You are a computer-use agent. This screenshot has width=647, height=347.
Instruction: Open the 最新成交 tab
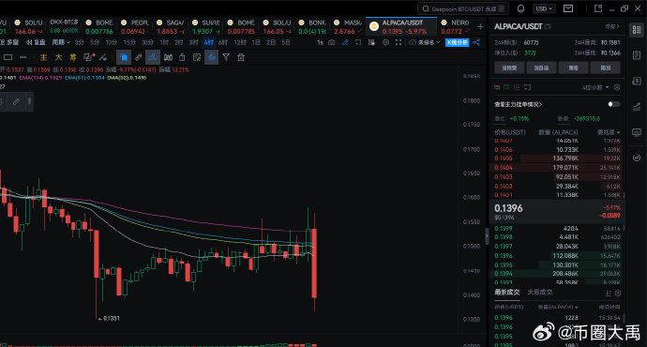(507, 292)
